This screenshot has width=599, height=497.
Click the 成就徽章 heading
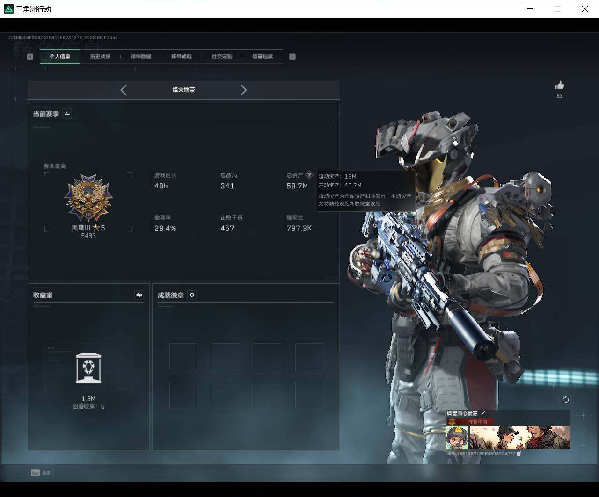coord(171,295)
